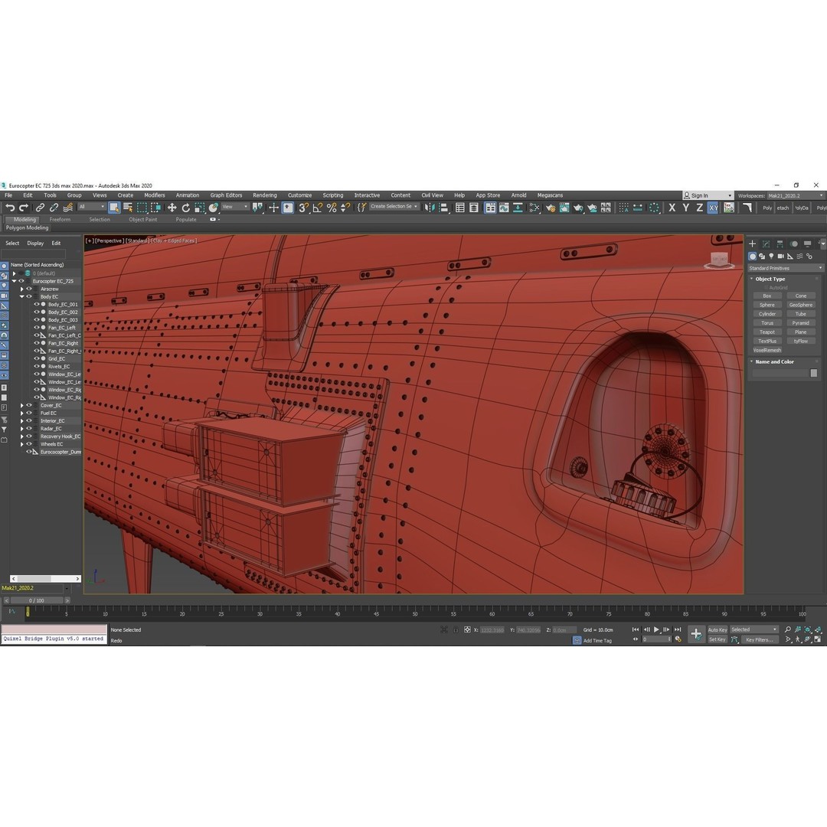Open the reference coordinate View dropdown
827x827 pixels.
pos(235,207)
